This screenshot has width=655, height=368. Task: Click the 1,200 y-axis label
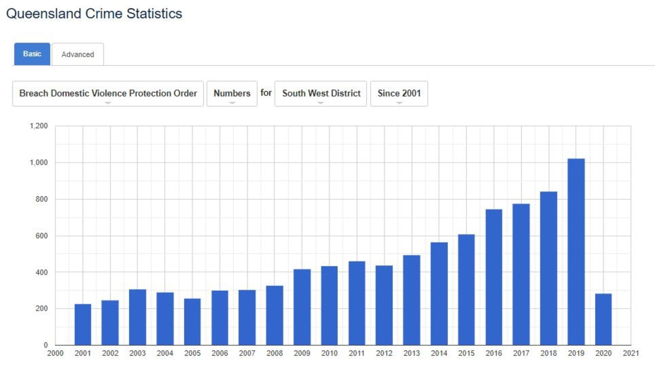[39, 126]
